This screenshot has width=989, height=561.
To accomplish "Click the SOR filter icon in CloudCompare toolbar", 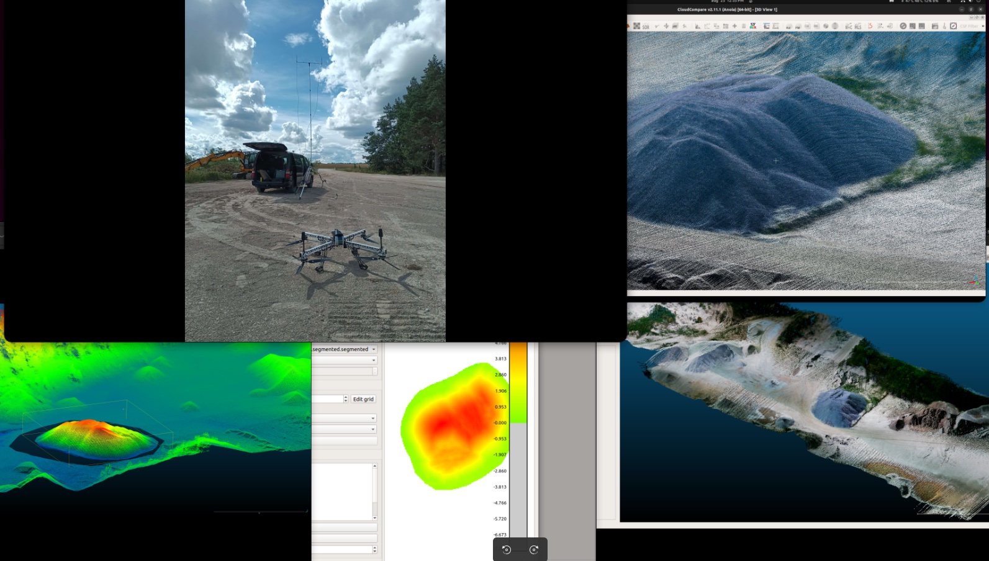I will coord(646,26).
